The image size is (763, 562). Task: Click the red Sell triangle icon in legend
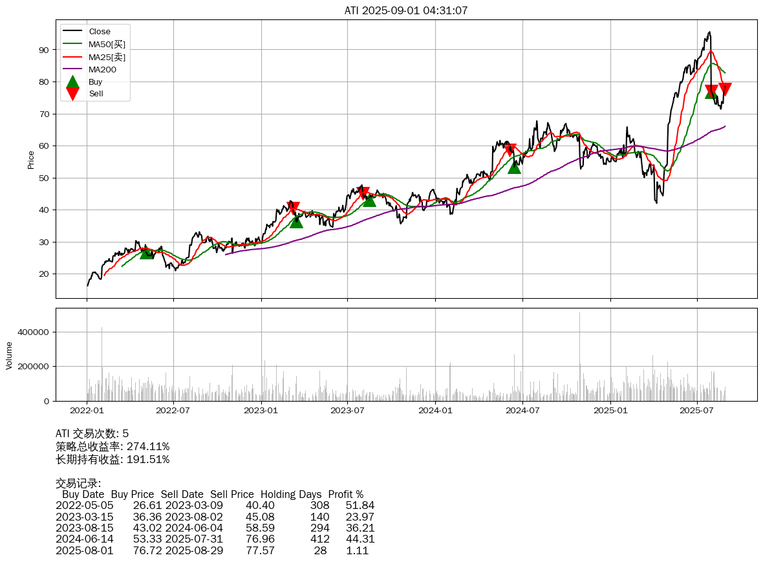pos(72,94)
